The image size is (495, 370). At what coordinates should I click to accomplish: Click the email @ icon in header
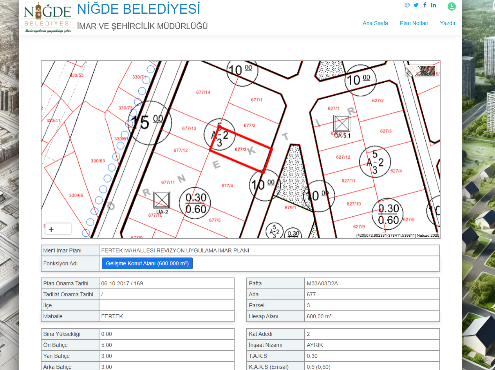(407, 5)
